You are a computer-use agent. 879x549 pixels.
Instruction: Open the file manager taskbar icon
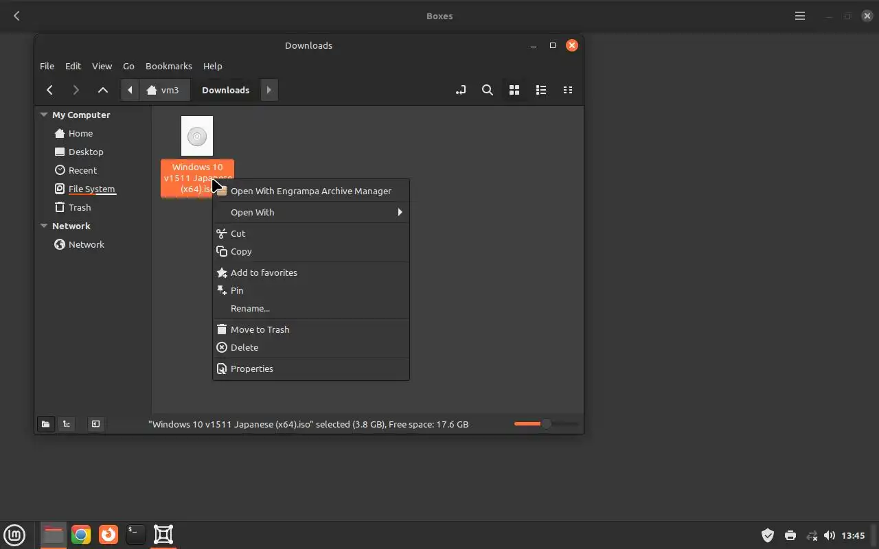53,535
